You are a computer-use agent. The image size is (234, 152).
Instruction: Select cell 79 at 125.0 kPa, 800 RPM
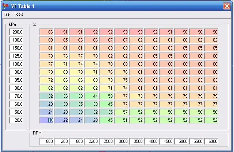coord(47,56)
